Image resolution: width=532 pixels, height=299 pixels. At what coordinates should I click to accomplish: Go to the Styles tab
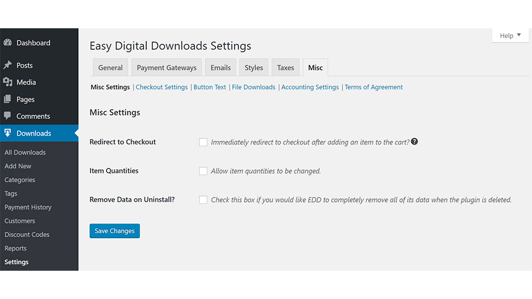coord(254,68)
